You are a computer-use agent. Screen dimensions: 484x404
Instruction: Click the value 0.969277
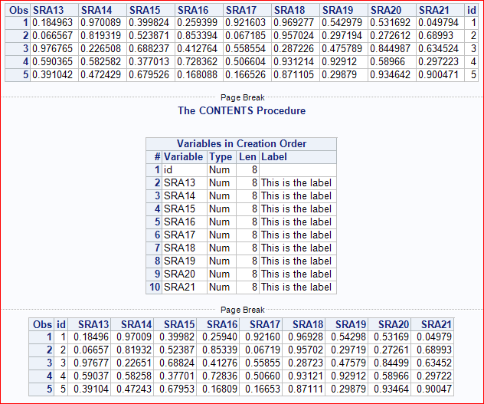[293, 23]
